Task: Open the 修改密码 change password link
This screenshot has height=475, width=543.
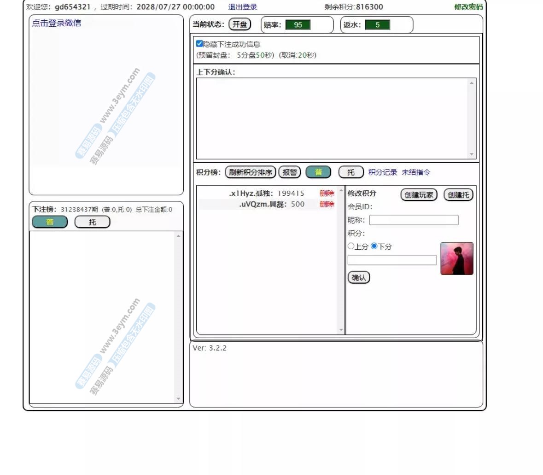Action: tap(468, 7)
